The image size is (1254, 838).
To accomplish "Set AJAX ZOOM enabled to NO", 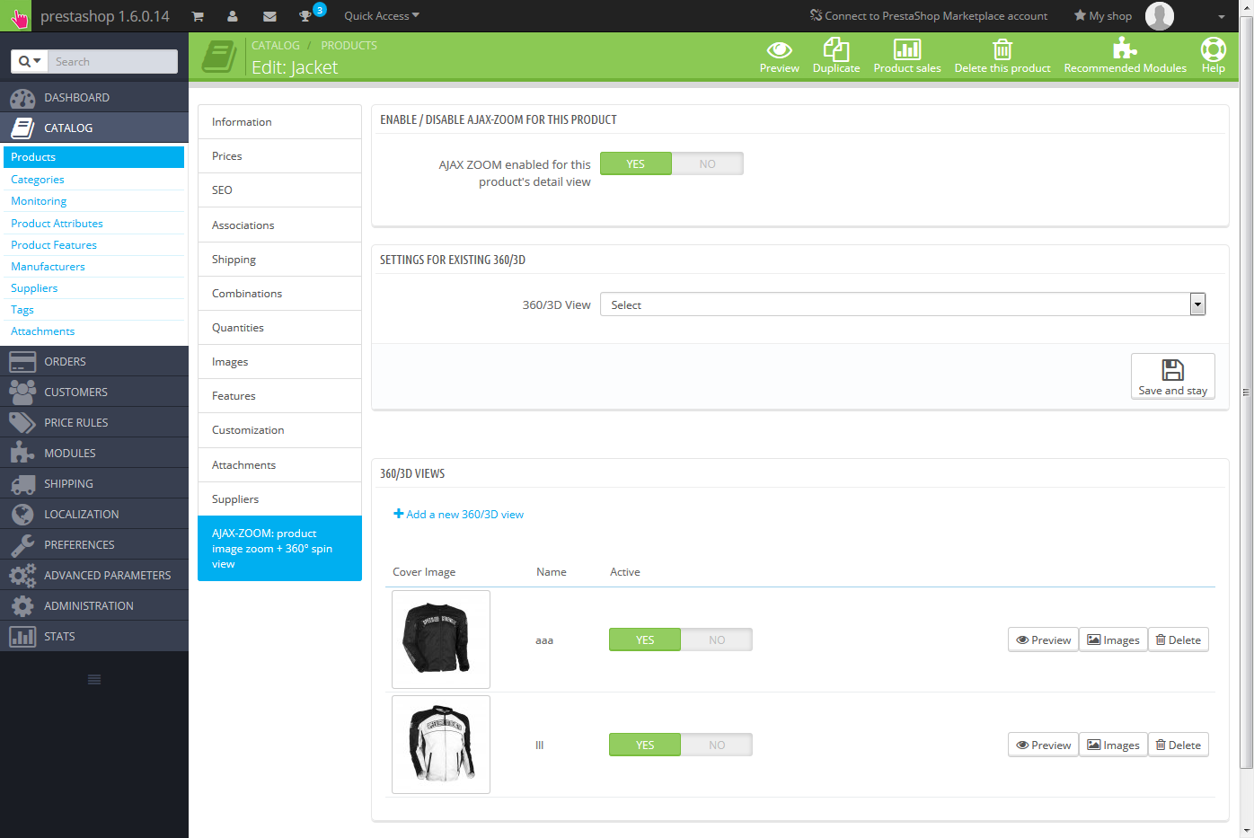I will tap(707, 163).
